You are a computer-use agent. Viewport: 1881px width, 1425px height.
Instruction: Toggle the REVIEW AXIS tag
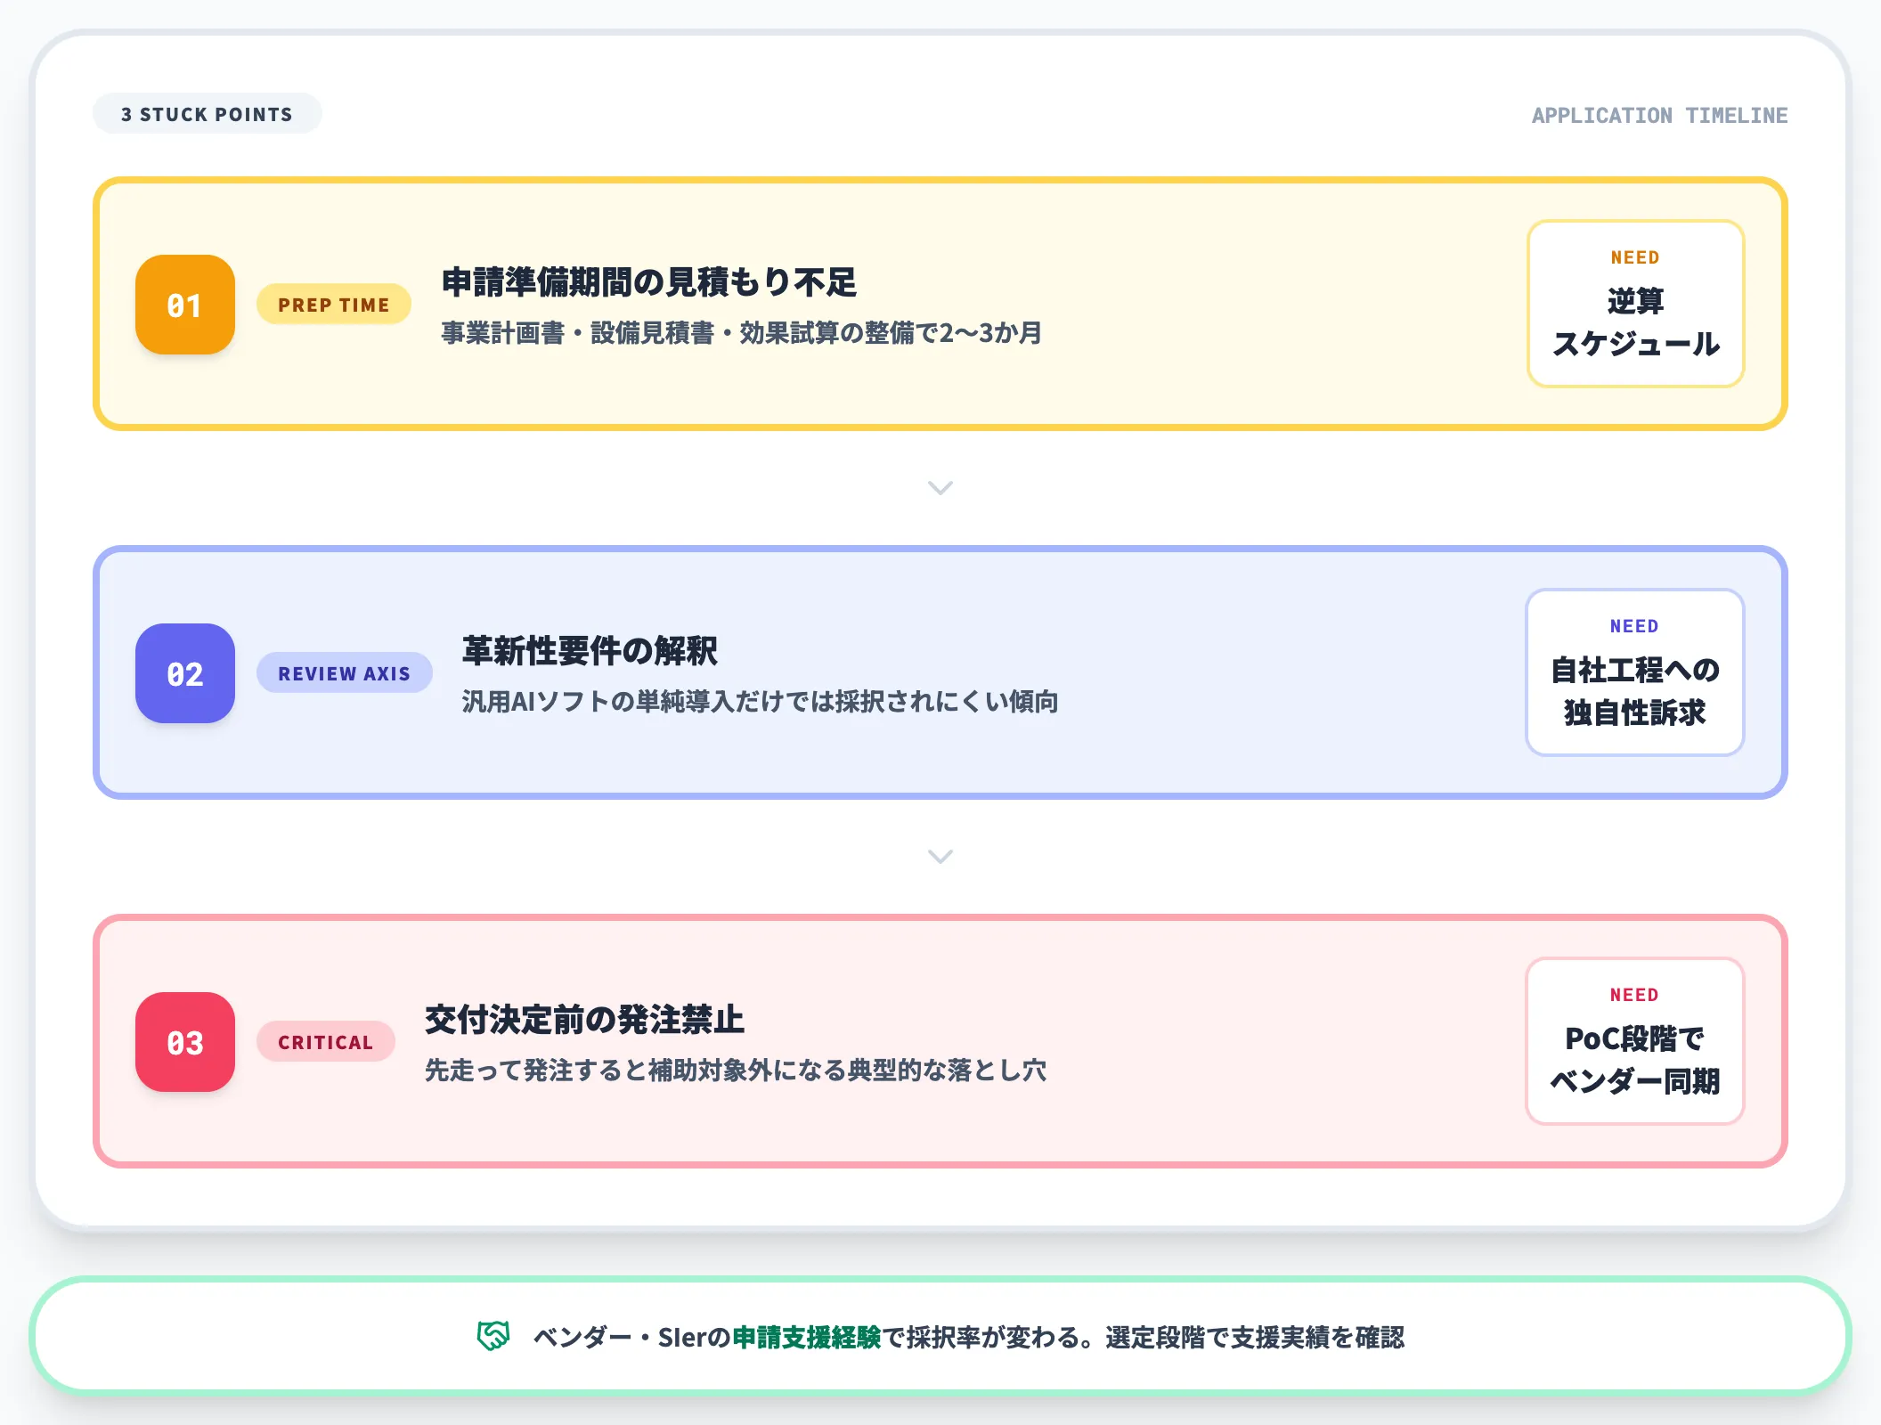[x=344, y=673]
